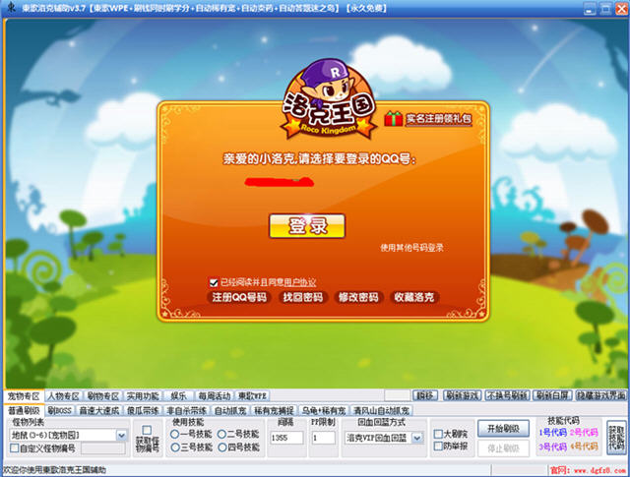630x477 pixels.
Task: Click the 洛克VIP回血回蓝 combo box
Action: pos(384,438)
